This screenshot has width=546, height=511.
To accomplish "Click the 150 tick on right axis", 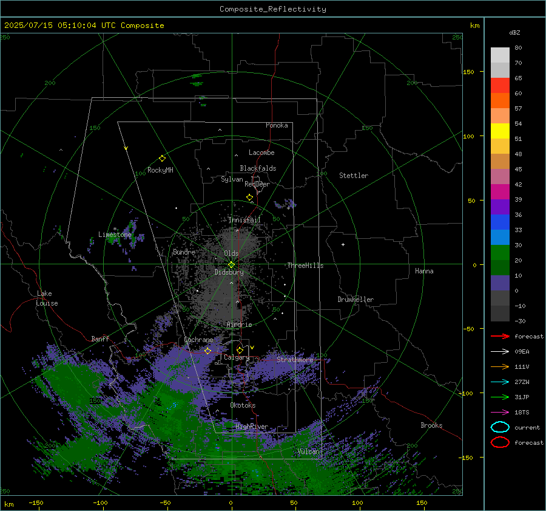I will pyautogui.click(x=468, y=72).
